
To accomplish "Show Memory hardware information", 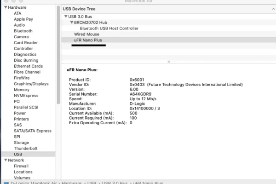I will click(x=22, y=90).
